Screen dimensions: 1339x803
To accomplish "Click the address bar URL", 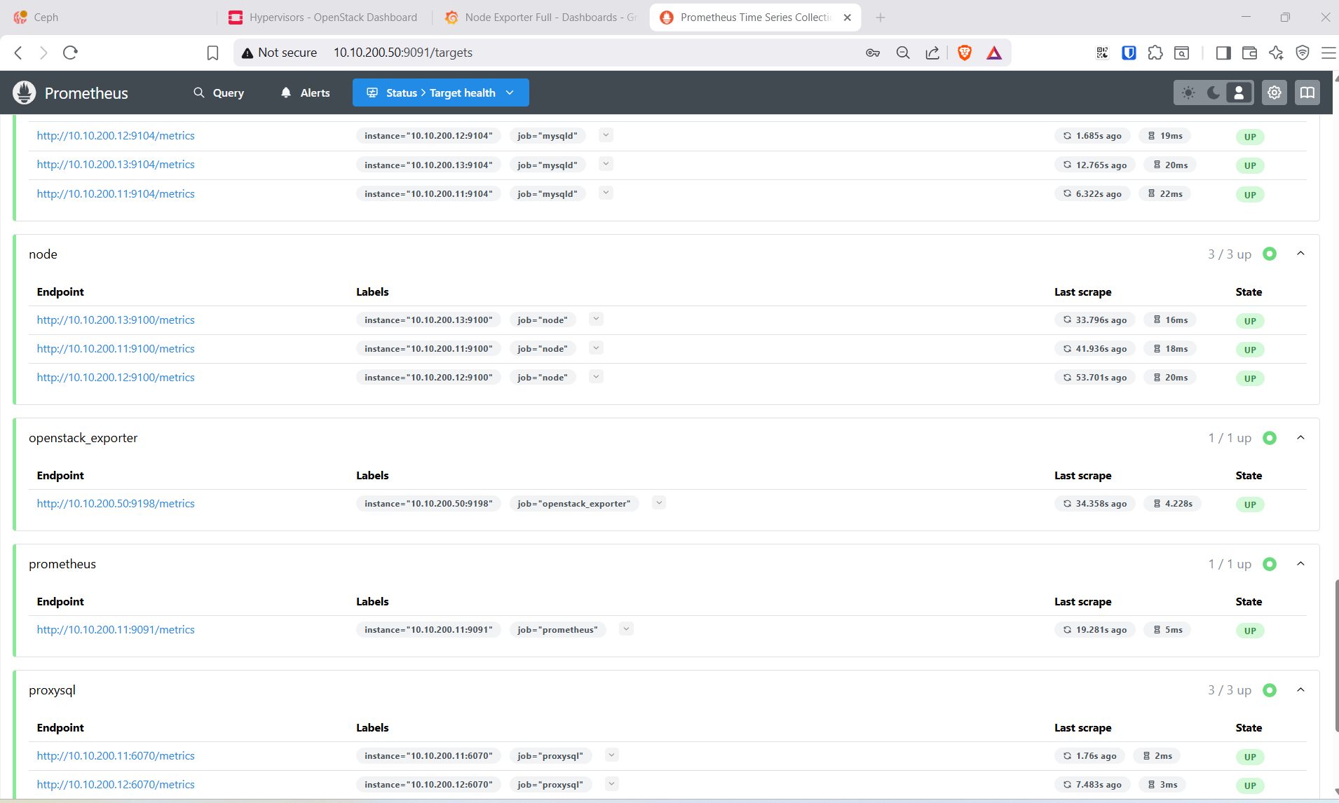I will tap(403, 53).
